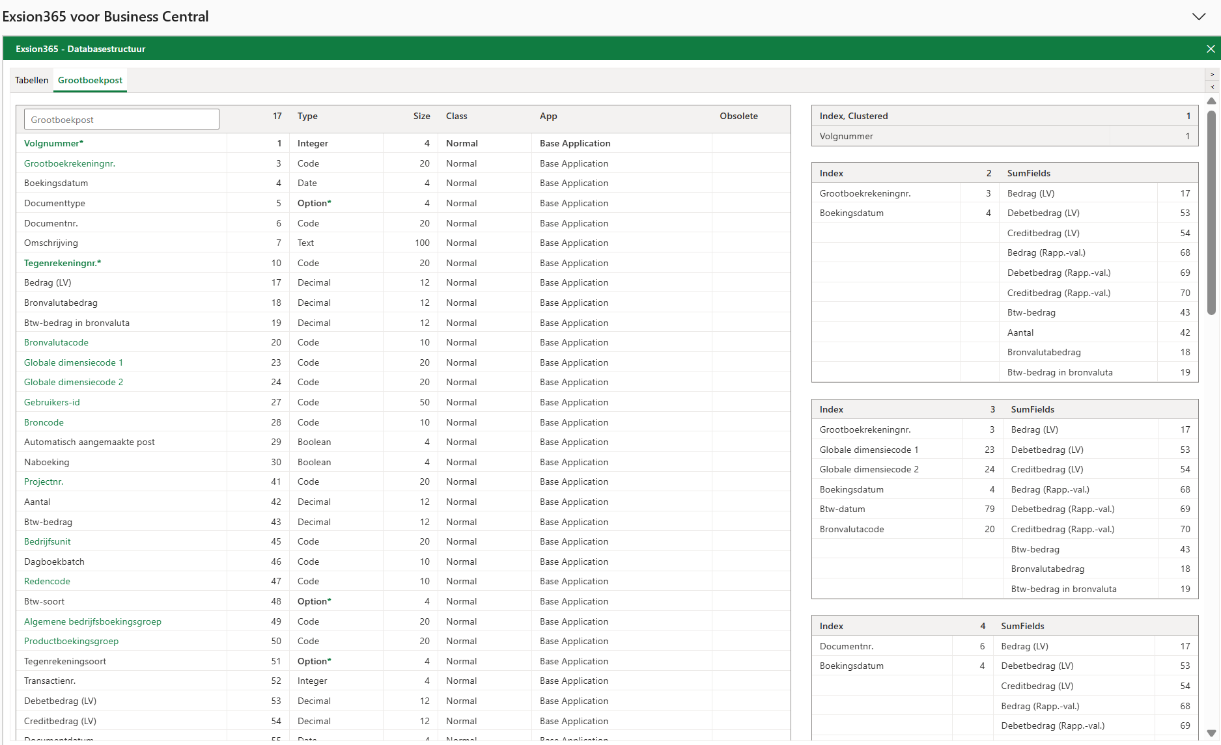1221x745 pixels.
Task: Open the Bronvalutacode link in field list
Action: click(x=56, y=342)
